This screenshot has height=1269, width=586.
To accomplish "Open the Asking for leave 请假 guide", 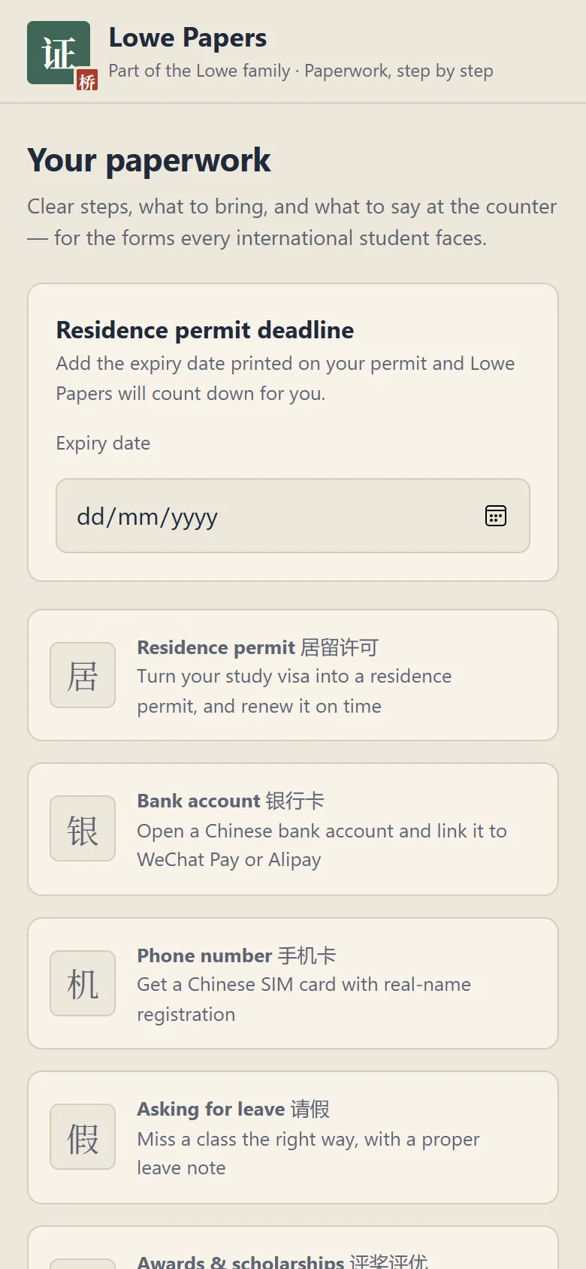I will (x=293, y=1137).
